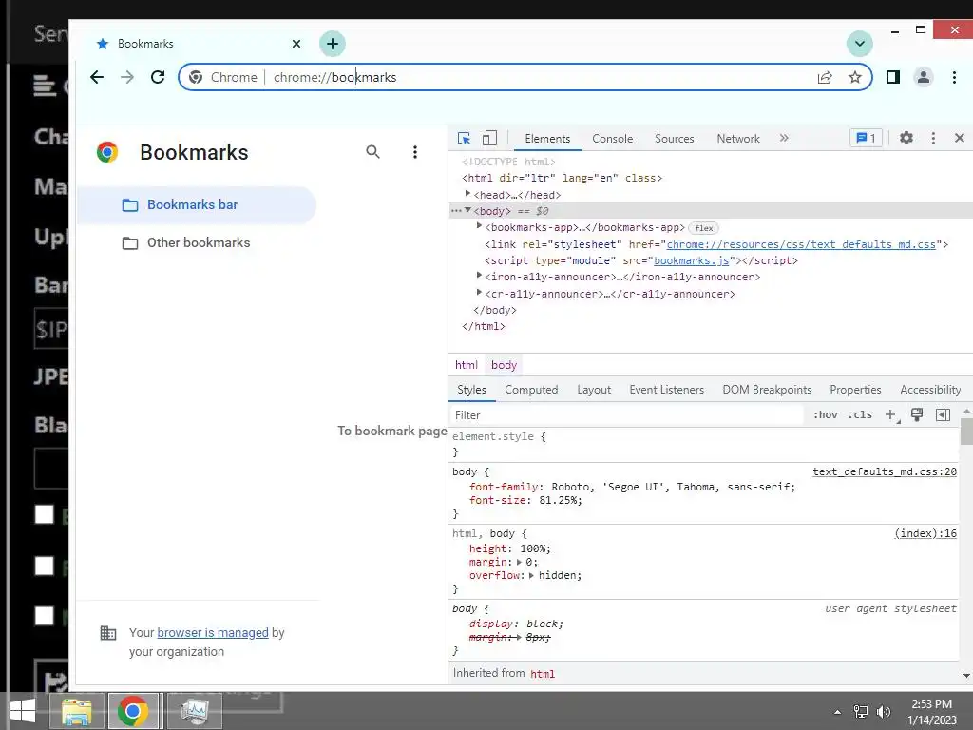Click the taskbar volume speaker icon

(x=884, y=712)
